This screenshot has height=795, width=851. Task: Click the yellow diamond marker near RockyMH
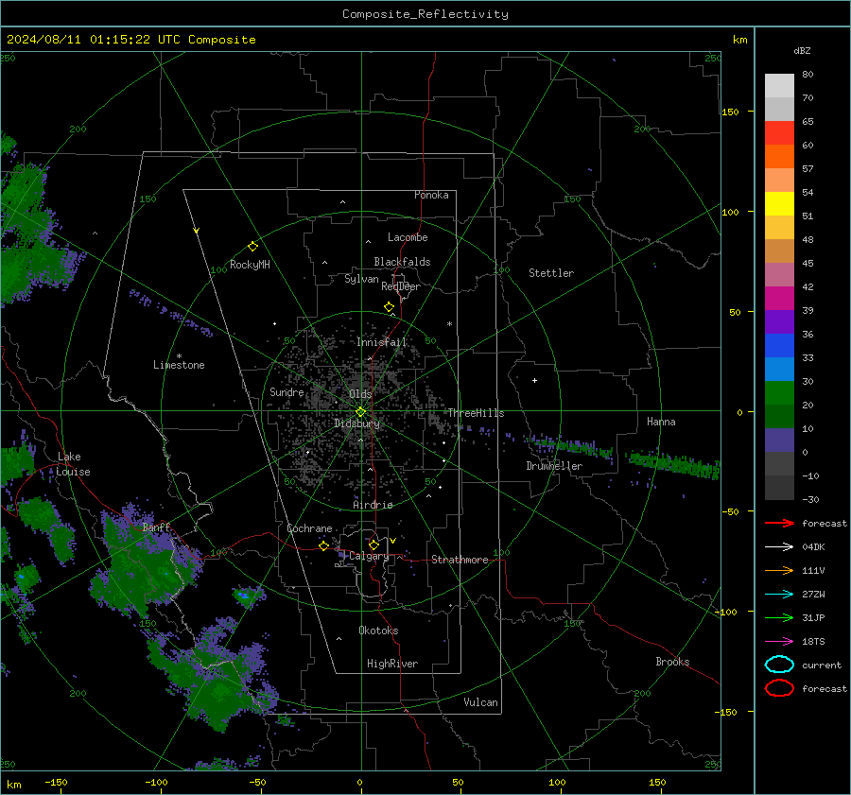click(252, 247)
